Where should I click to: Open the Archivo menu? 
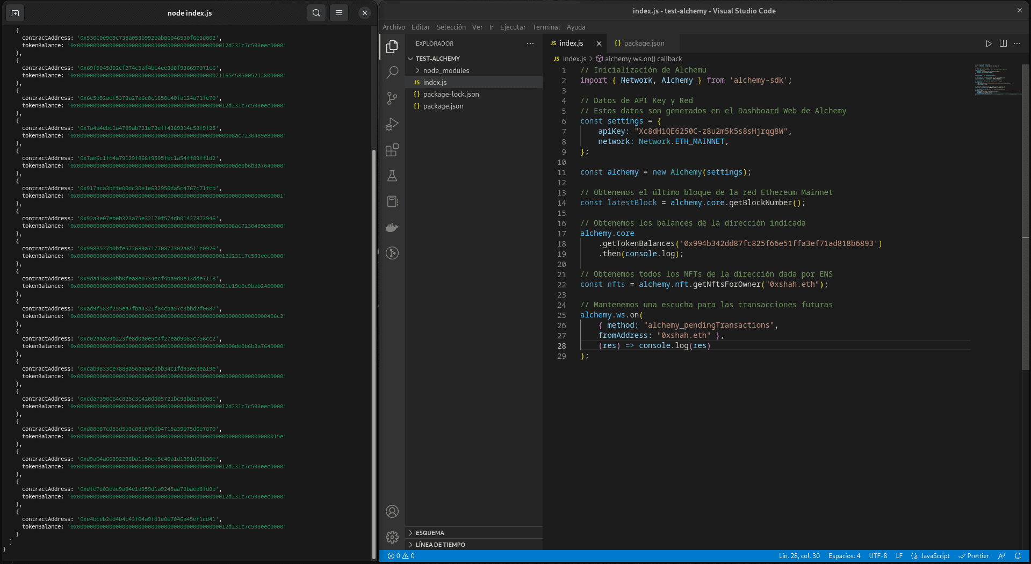[394, 27]
